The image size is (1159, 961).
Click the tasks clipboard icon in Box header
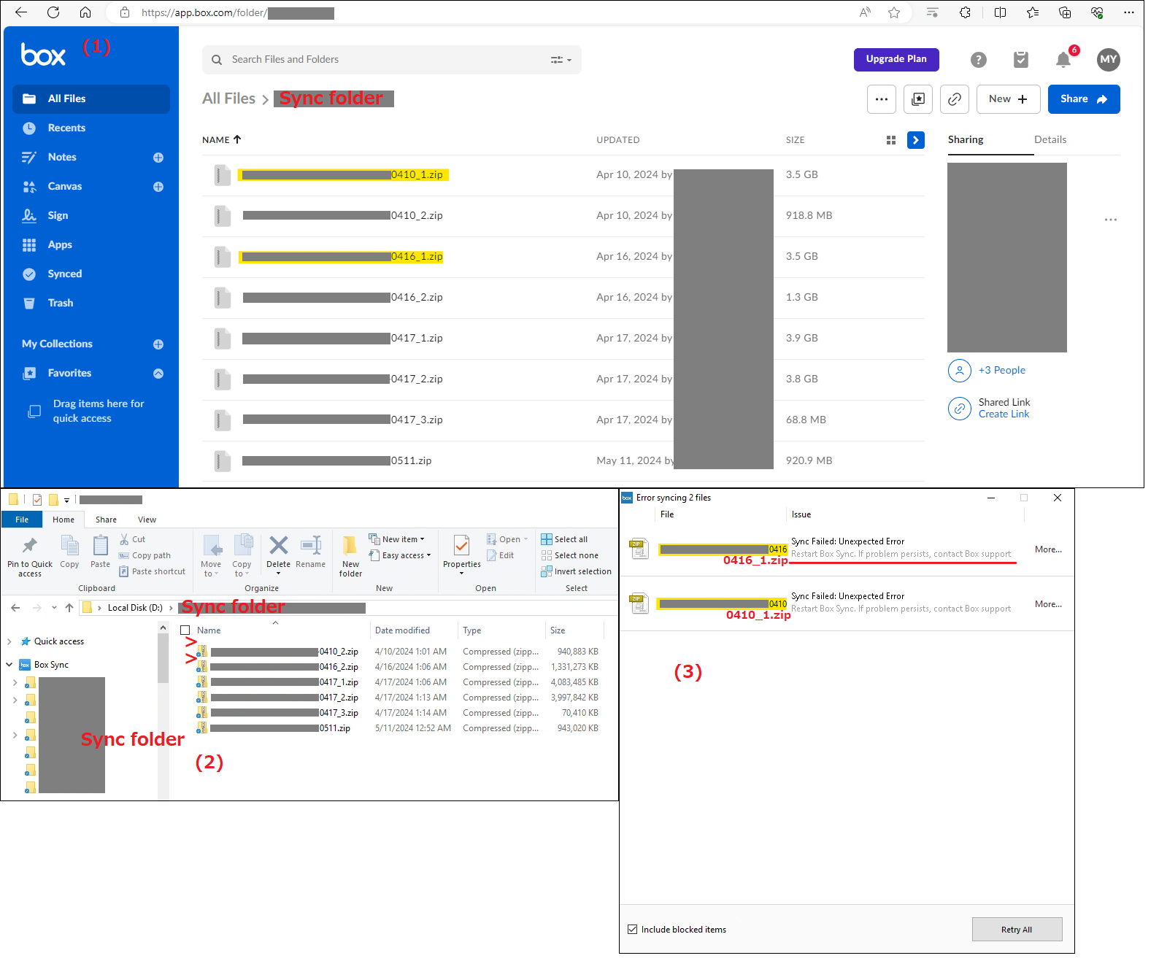[1020, 60]
